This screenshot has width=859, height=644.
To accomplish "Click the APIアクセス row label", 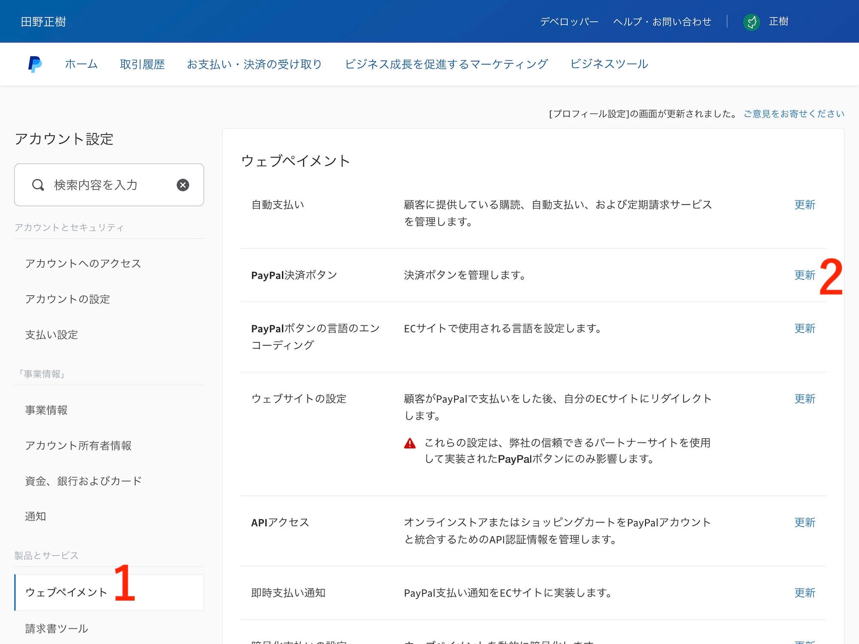I will (x=280, y=522).
